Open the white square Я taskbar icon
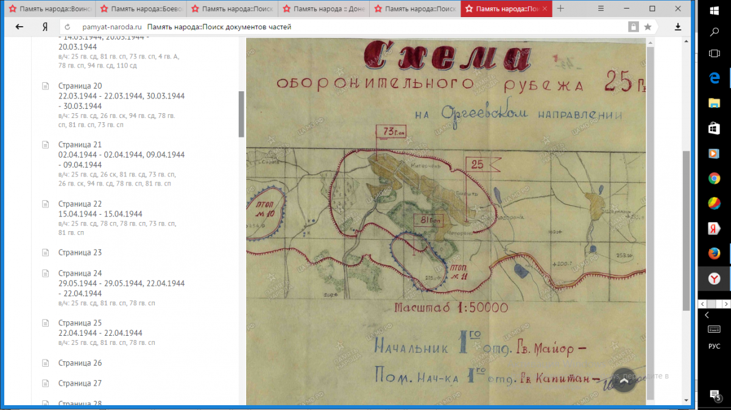 pos(714,228)
